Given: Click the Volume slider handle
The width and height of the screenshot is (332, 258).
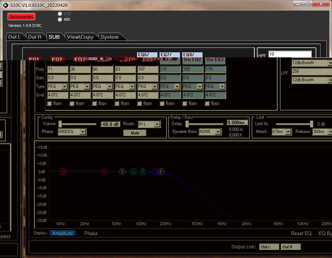Looking at the screenshot, I should [x=60, y=124].
